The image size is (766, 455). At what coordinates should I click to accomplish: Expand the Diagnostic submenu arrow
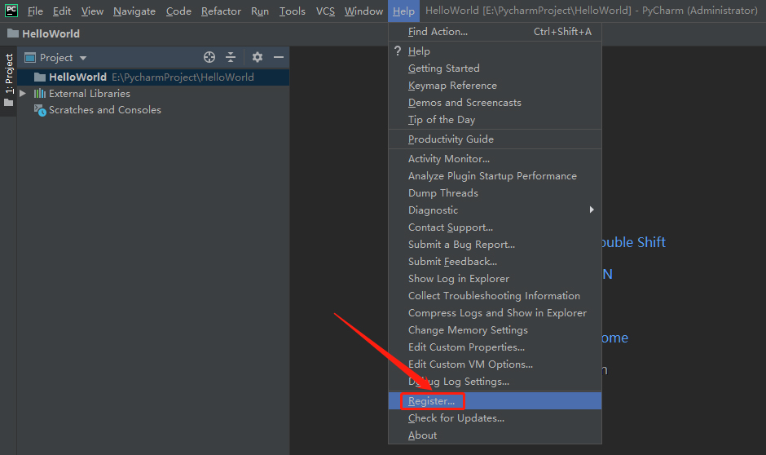click(592, 210)
